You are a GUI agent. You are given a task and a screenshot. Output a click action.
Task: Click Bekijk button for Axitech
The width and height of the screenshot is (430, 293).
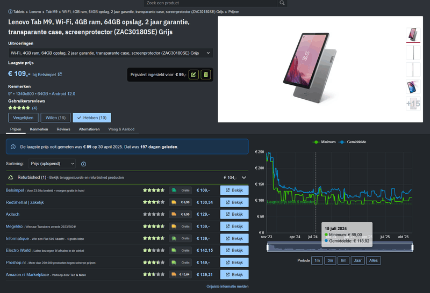click(234, 215)
